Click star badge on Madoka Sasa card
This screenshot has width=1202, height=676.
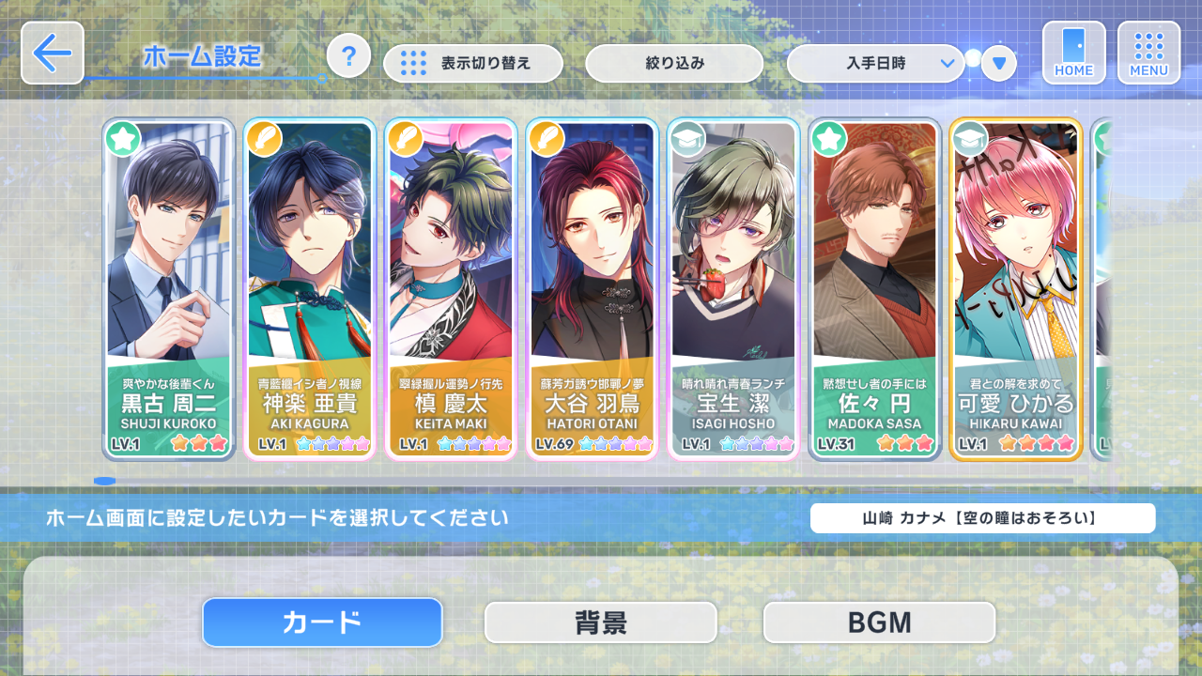(x=828, y=139)
